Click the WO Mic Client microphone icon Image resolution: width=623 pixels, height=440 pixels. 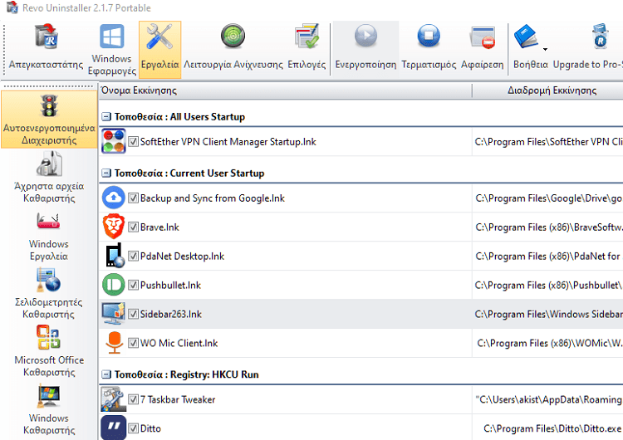pos(115,342)
